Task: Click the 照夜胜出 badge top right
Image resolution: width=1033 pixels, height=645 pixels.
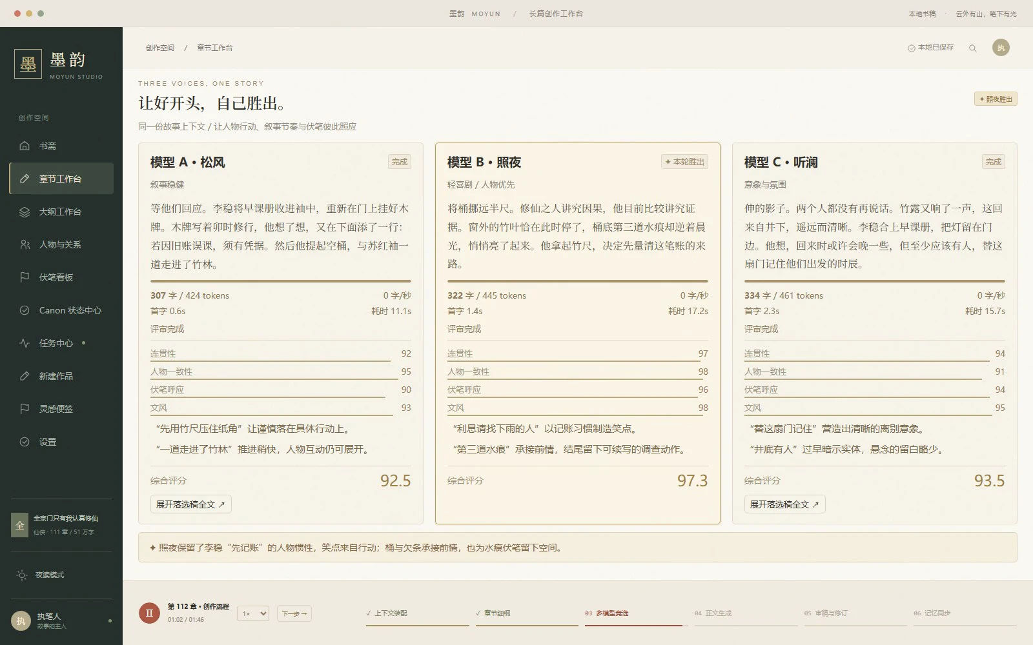Action: coord(996,99)
